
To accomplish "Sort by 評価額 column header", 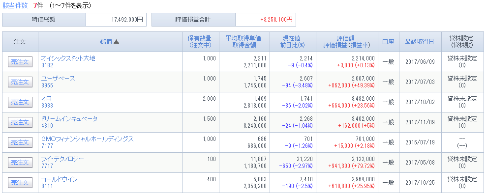I will click(x=346, y=38).
